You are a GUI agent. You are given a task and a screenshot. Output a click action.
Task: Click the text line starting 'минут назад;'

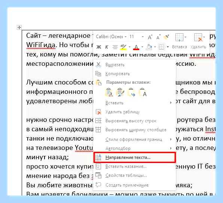[48, 157]
